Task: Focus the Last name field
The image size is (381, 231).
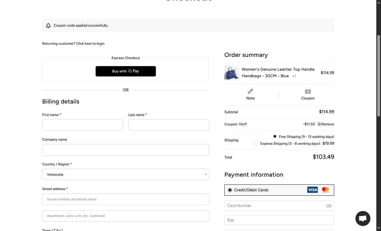Action: tap(169, 125)
